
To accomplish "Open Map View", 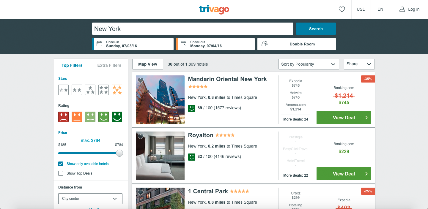I will [148, 64].
